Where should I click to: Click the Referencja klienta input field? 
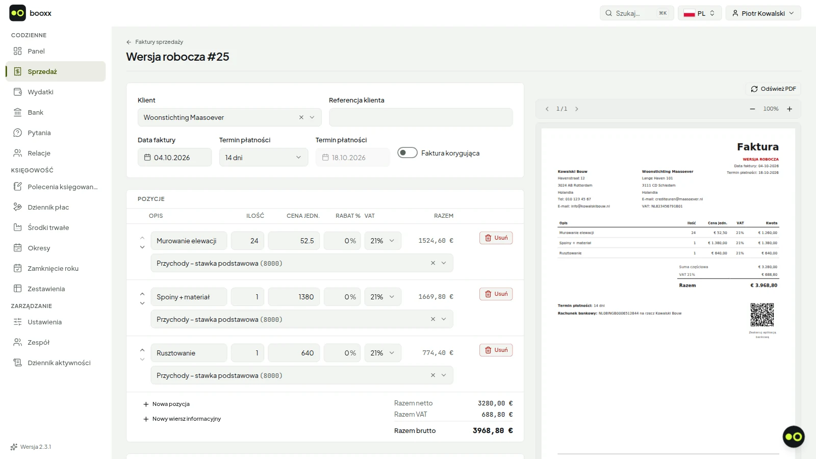(421, 117)
